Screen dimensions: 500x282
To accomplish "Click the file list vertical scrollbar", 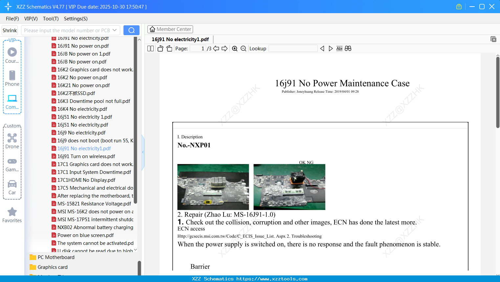I will click(136, 120).
